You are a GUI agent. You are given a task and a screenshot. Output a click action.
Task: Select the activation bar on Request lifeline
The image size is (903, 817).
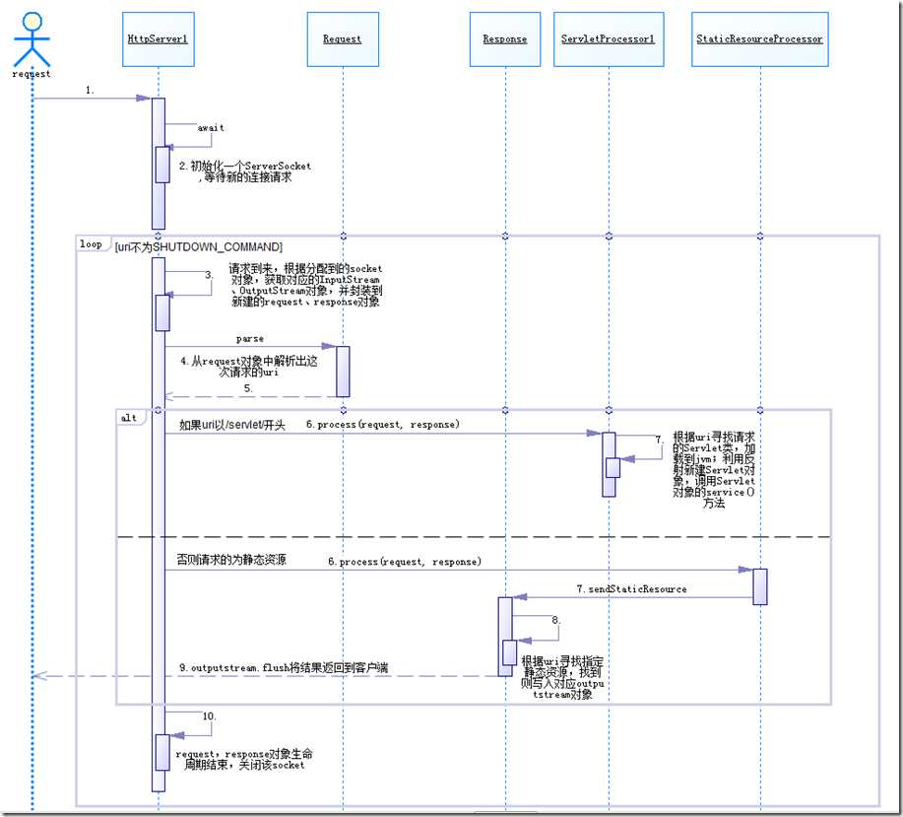(342, 370)
